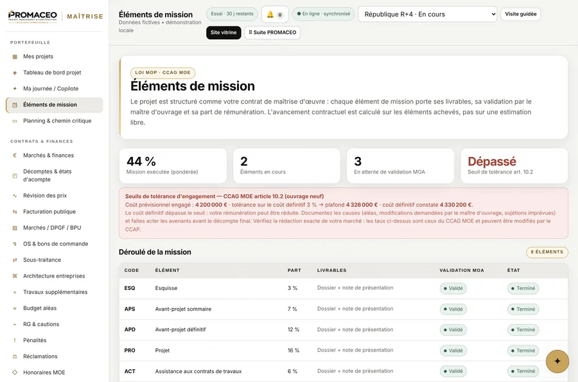578x382 pixels.
Task: Click the LIVRABLES column header
Action: click(332, 270)
